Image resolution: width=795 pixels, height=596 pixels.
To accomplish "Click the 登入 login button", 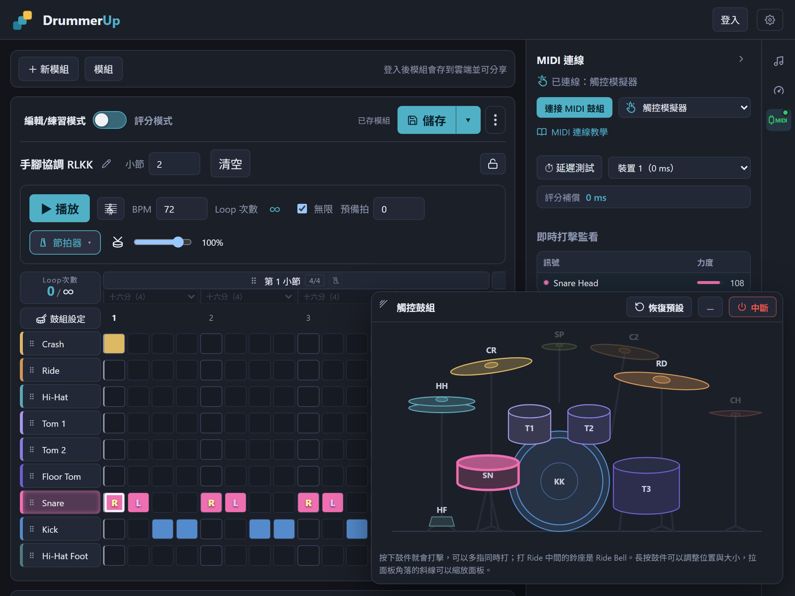I will tap(729, 20).
